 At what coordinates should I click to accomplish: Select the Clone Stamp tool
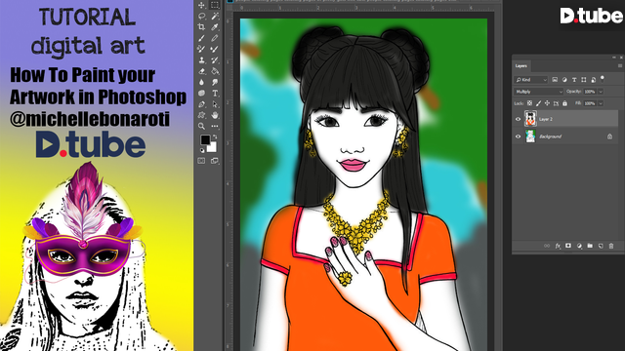[x=202, y=60]
